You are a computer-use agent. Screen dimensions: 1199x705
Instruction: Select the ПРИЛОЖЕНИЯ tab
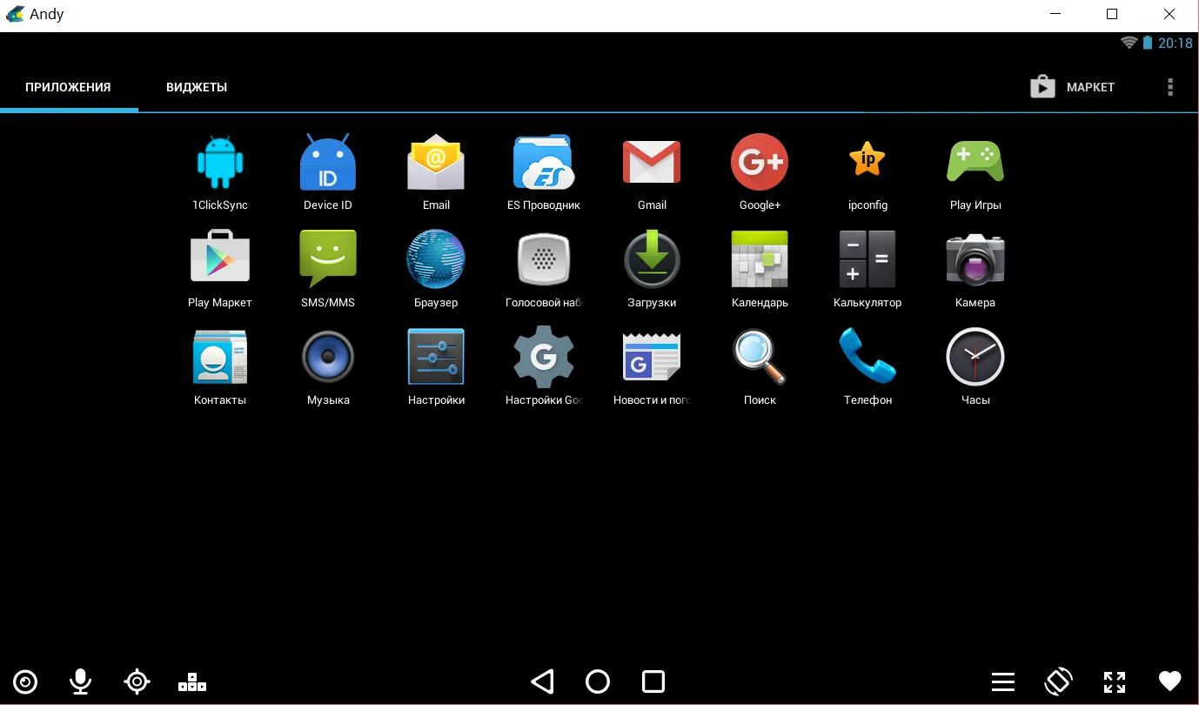tap(68, 87)
